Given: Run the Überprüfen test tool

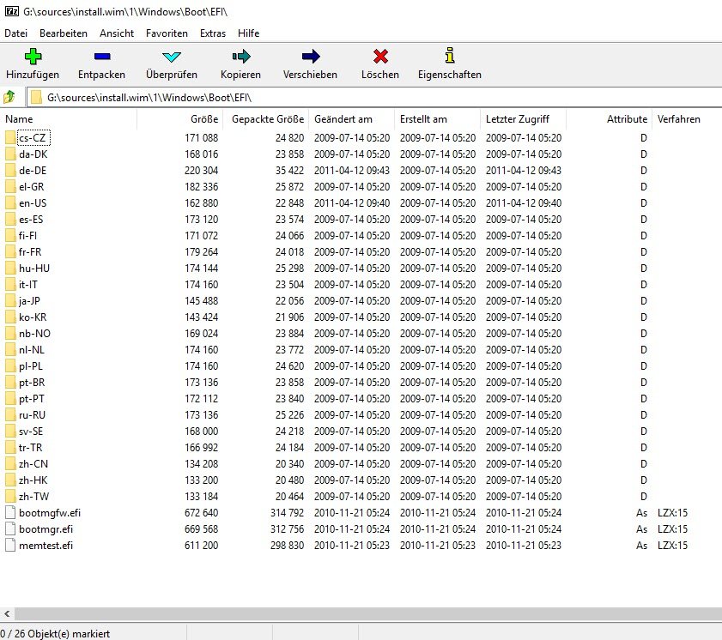Looking at the screenshot, I should pos(172,57).
